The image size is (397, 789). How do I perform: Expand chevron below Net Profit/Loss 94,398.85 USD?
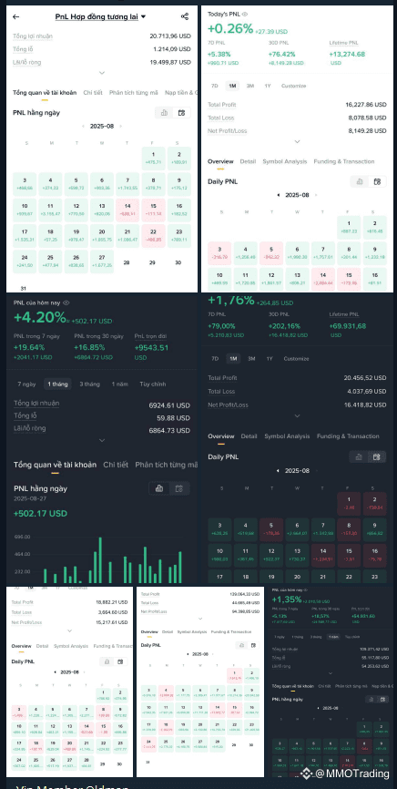(199, 619)
